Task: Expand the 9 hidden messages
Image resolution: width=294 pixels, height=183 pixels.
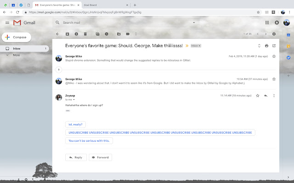Action: click(x=59, y=70)
